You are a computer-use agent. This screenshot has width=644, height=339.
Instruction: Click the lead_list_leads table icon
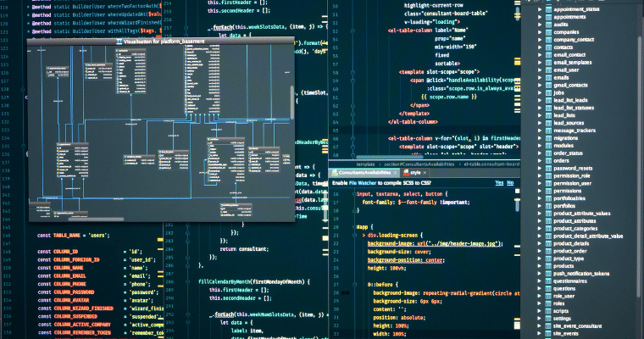(548, 100)
